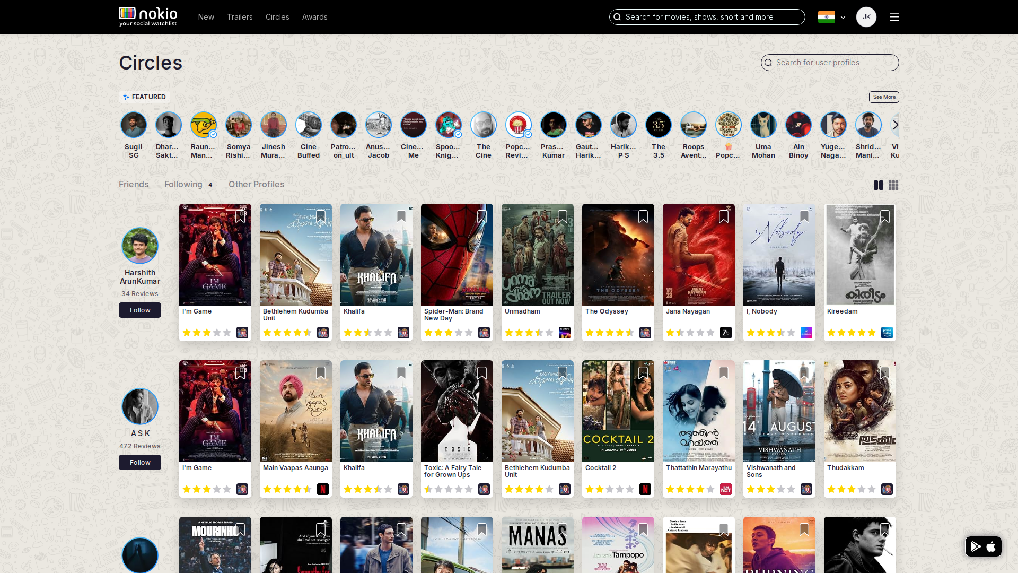Open the Thudakkam movie poster
Screen dimensions: 1018x573
(x=860, y=411)
